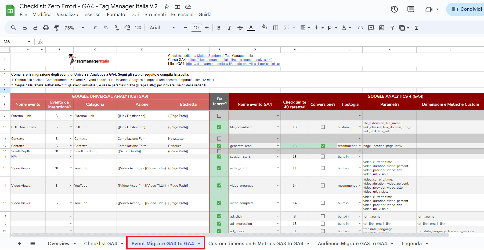Decrease font size
The image size is (484, 250).
185,28
